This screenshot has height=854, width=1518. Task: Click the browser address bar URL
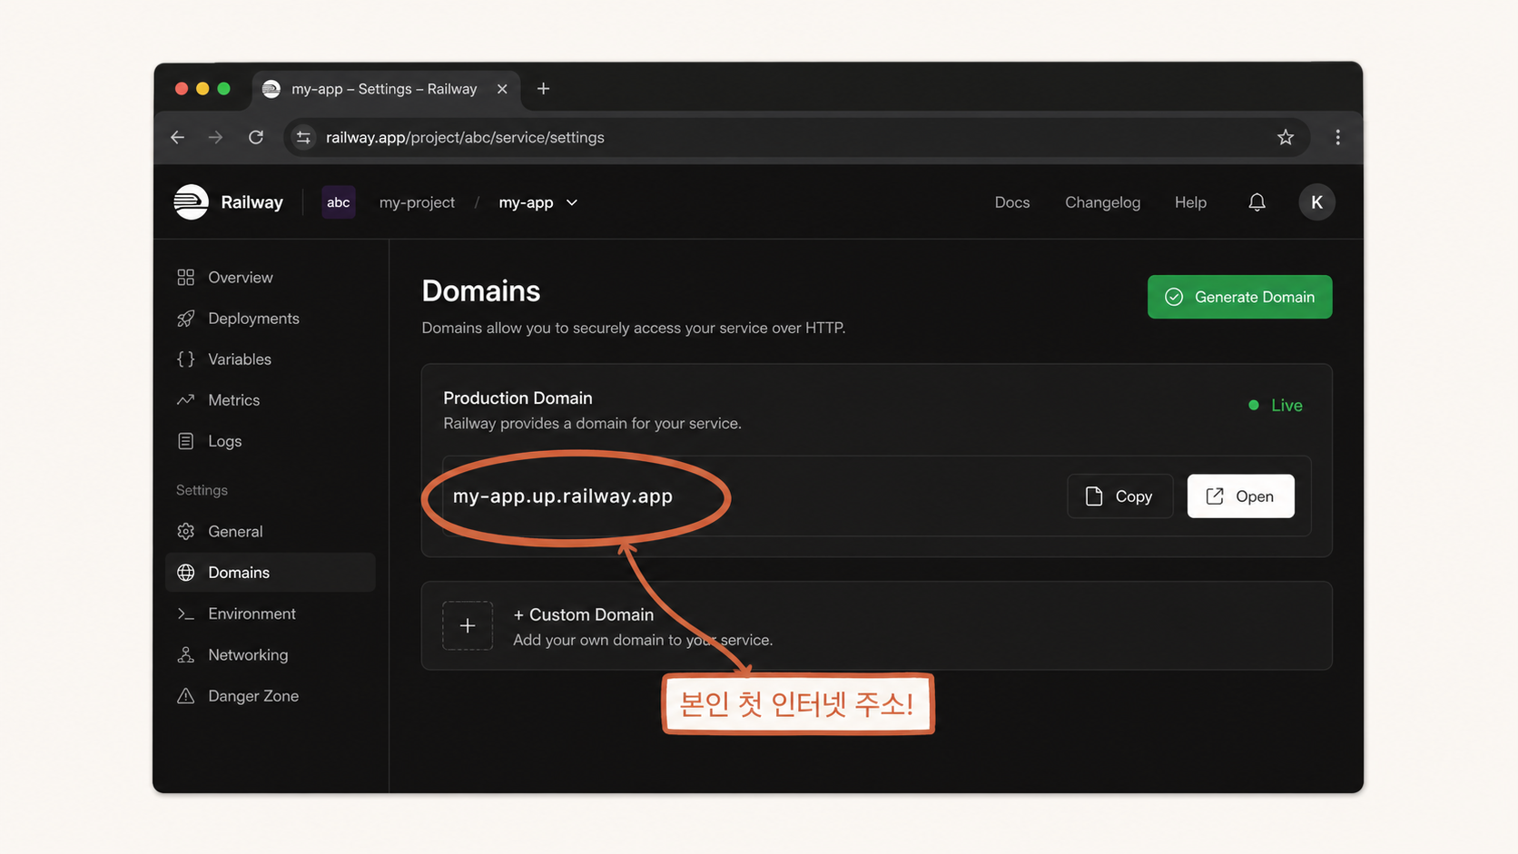click(465, 137)
